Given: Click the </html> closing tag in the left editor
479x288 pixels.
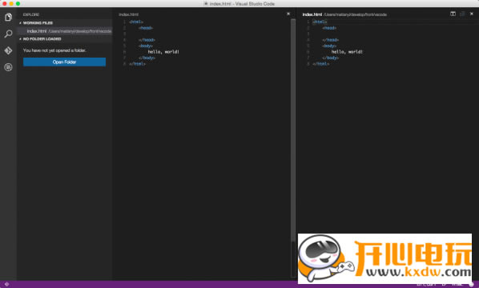Looking at the screenshot, I should [x=137, y=64].
